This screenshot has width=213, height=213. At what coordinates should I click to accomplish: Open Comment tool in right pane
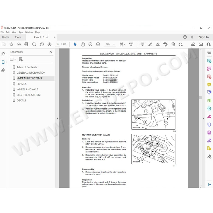209,85
